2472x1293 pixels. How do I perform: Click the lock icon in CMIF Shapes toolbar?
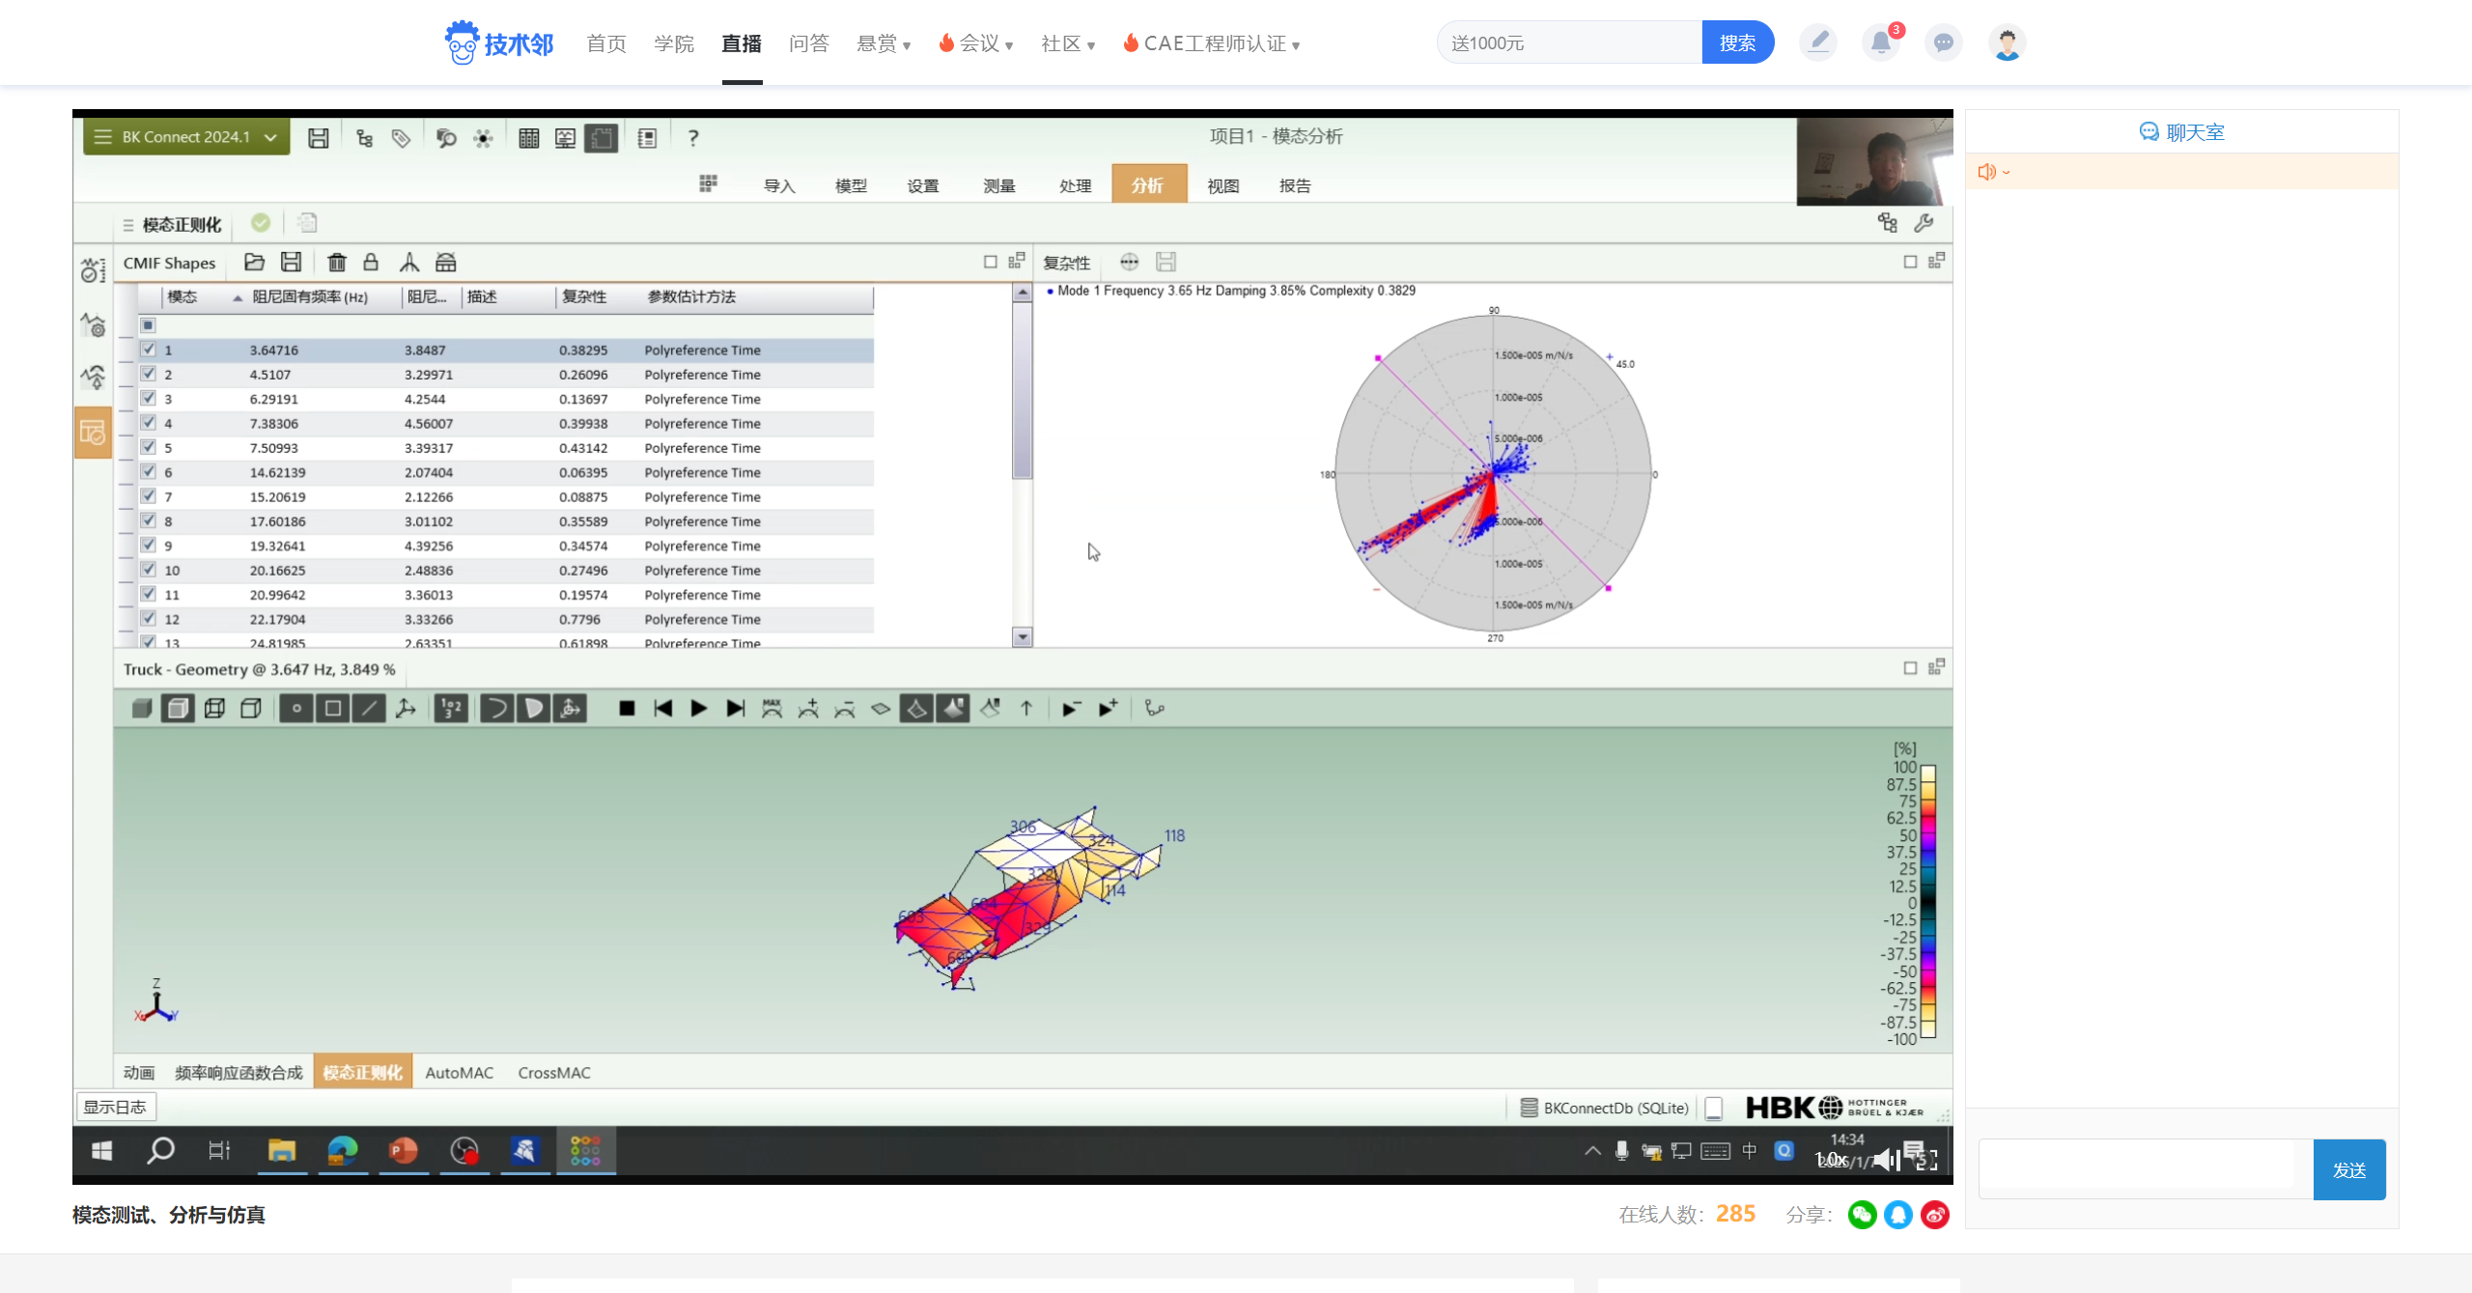click(x=371, y=263)
